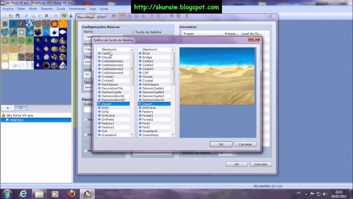Click the Copy toolbar icon
353x199 pixels.
33,16
